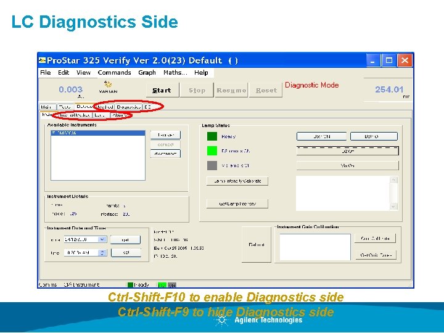Click the dark green Ready lamp indicator

[212, 136]
